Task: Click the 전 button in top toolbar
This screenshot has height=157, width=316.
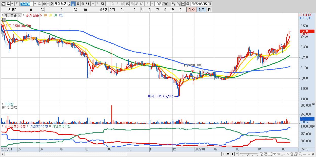Action: pos(17,4)
